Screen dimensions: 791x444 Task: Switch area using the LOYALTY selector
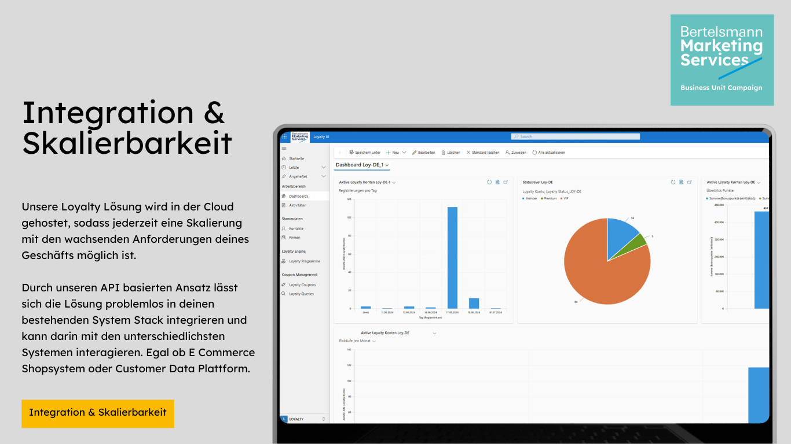point(303,419)
